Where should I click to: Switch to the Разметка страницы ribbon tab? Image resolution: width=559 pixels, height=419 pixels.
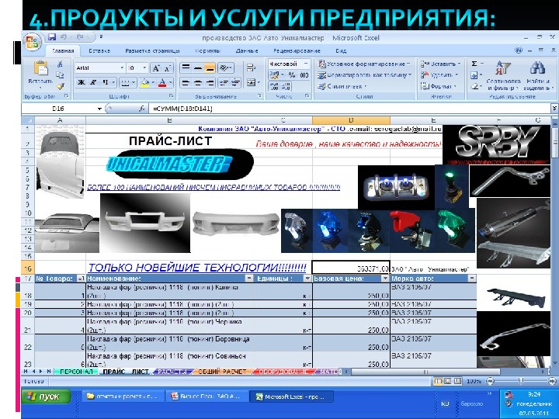pyautogui.click(x=152, y=50)
